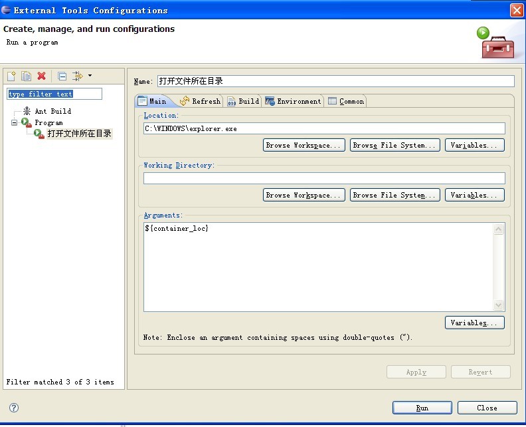Image resolution: width=526 pixels, height=427 pixels.
Task: Select 打开文件所在目录 configuration in tree
Action: (79, 134)
